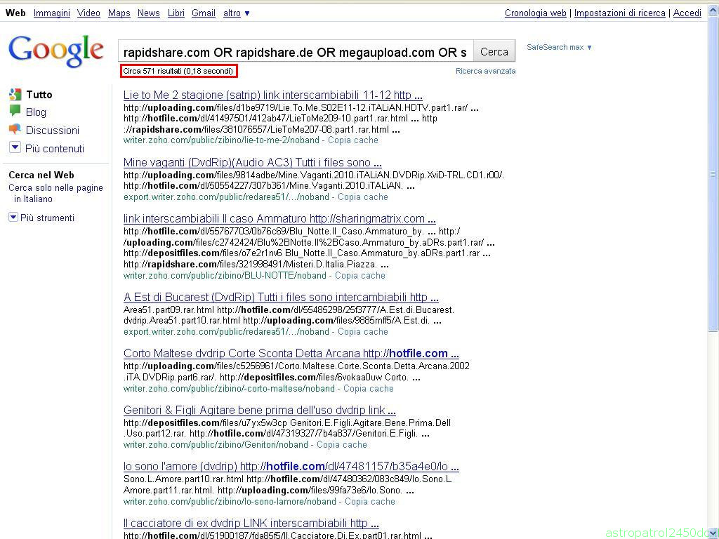Click the Cerca nel Web heading
The image size is (719, 539).
point(41,175)
